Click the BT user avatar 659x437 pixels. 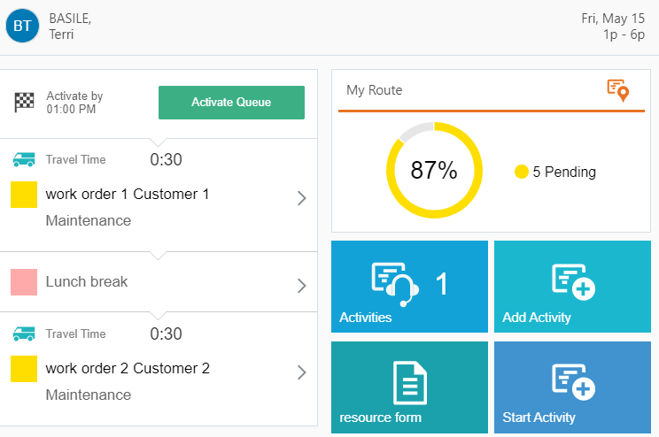(22, 26)
